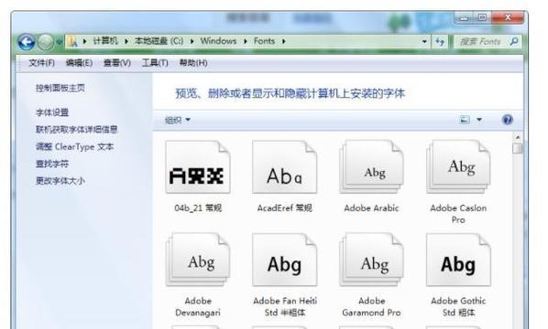Refresh the Fonts folder view
Viewport: 548px width, 329px height.
pyautogui.click(x=440, y=42)
